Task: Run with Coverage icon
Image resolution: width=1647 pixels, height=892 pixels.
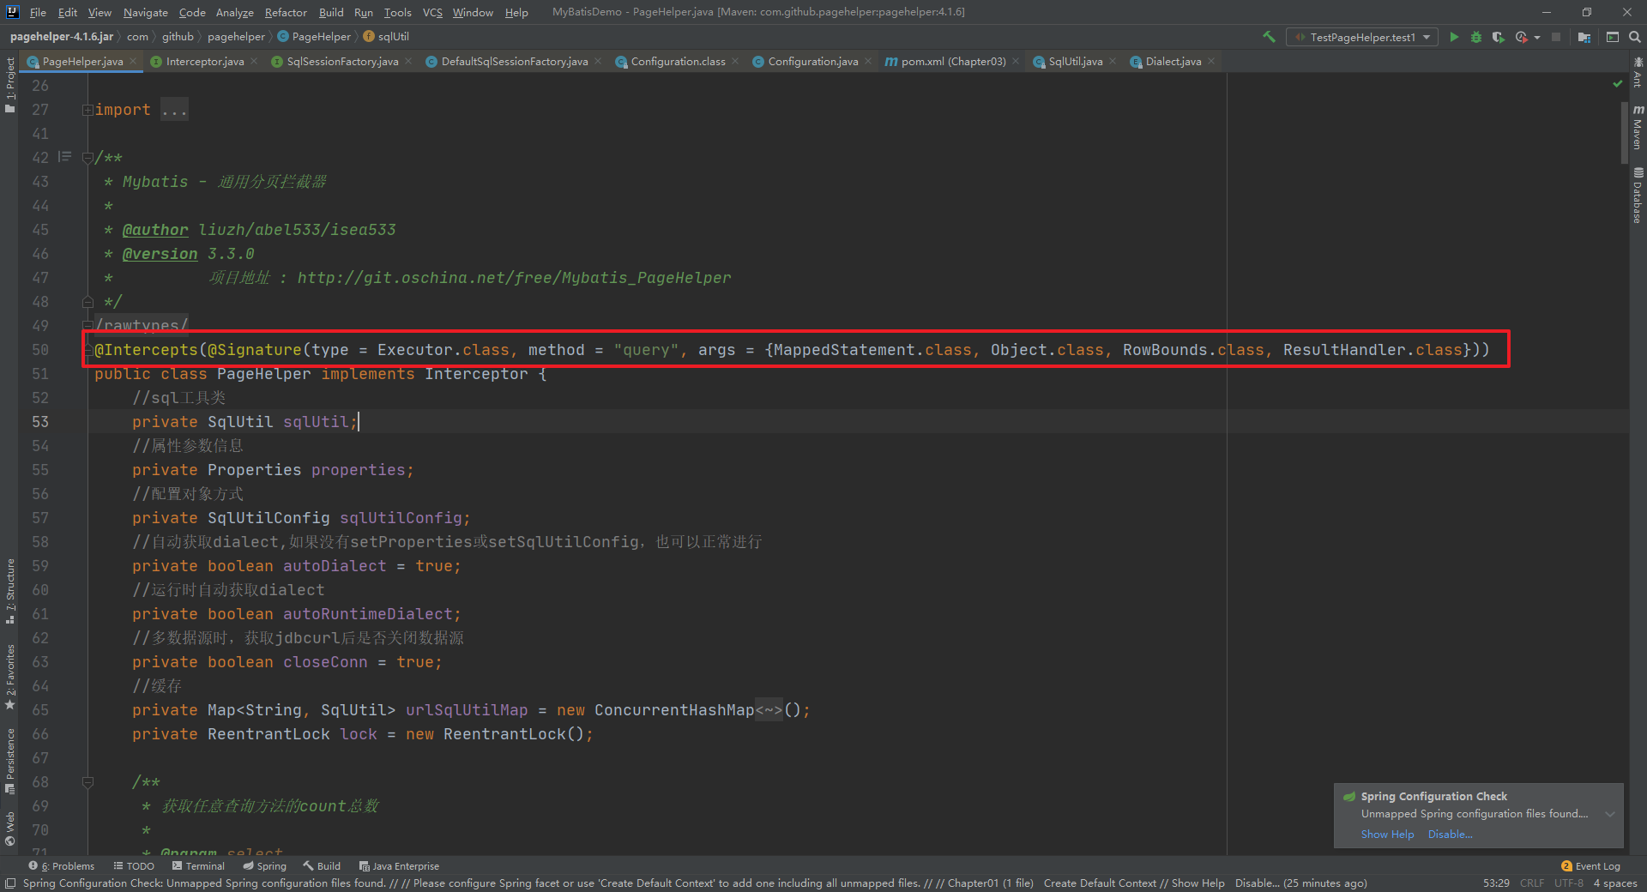Action: coord(1498,37)
